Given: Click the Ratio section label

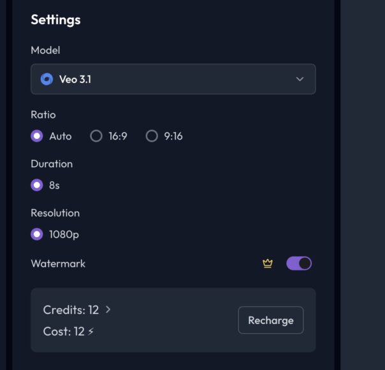Looking at the screenshot, I should pos(43,115).
